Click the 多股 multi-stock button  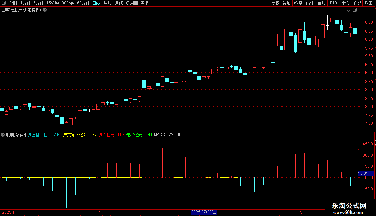pyautogui.click(x=298, y=3)
